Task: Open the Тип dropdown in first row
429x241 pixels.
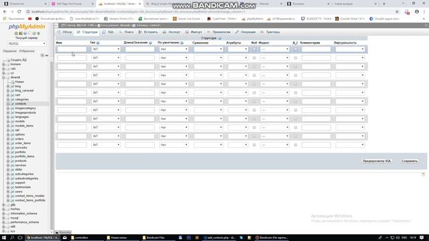Action: click(106, 49)
